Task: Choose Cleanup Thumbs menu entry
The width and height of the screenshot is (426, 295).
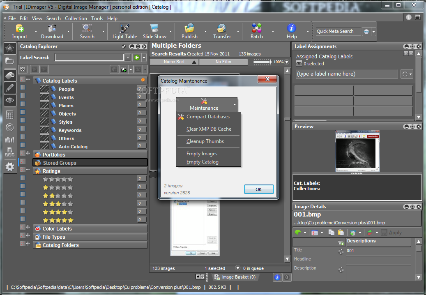Action: click(208, 141)
